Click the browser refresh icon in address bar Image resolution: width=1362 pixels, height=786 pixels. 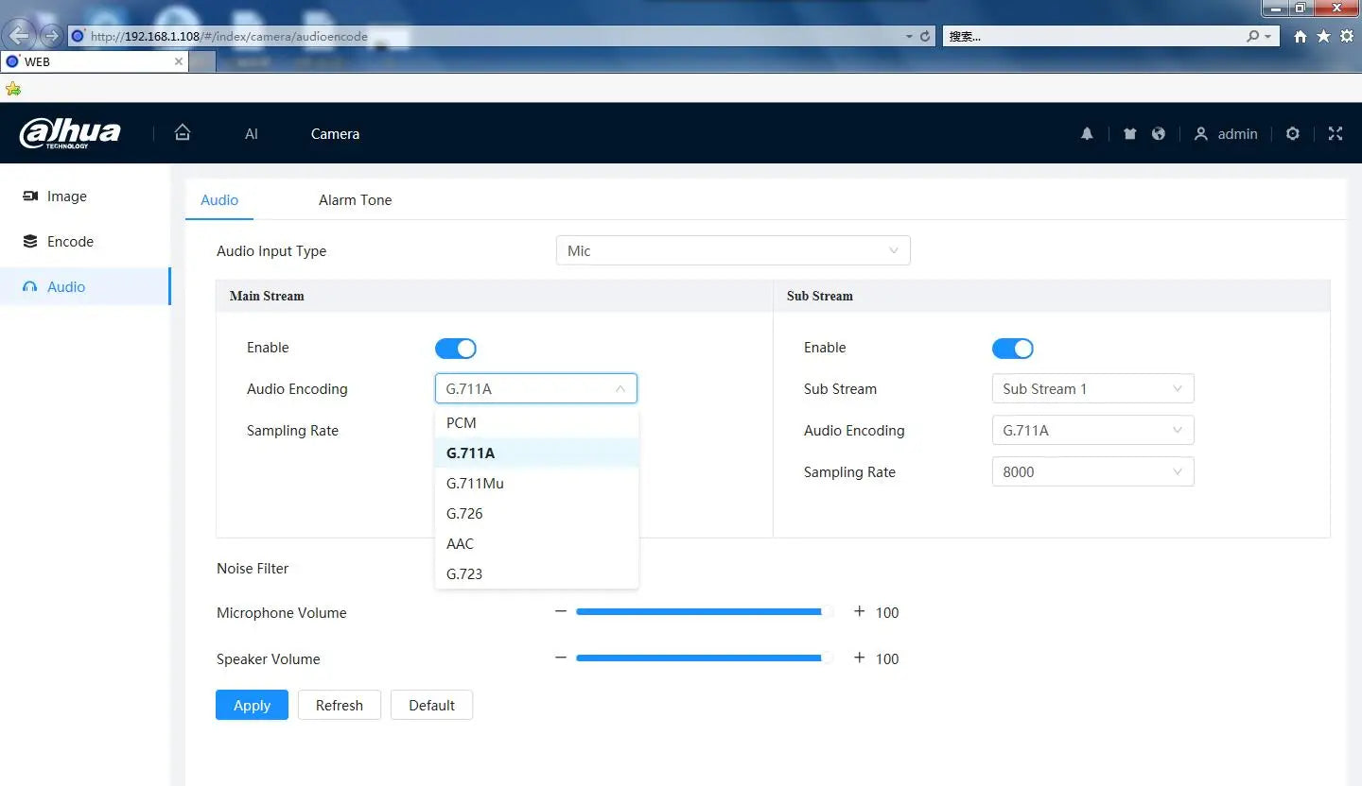(925, 37)
